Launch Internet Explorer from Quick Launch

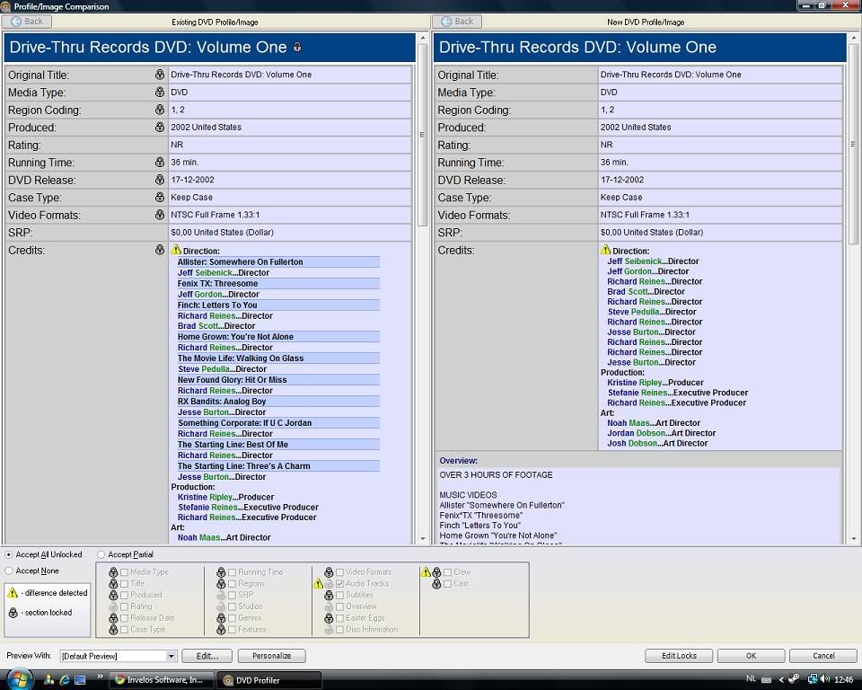point(65,680)
